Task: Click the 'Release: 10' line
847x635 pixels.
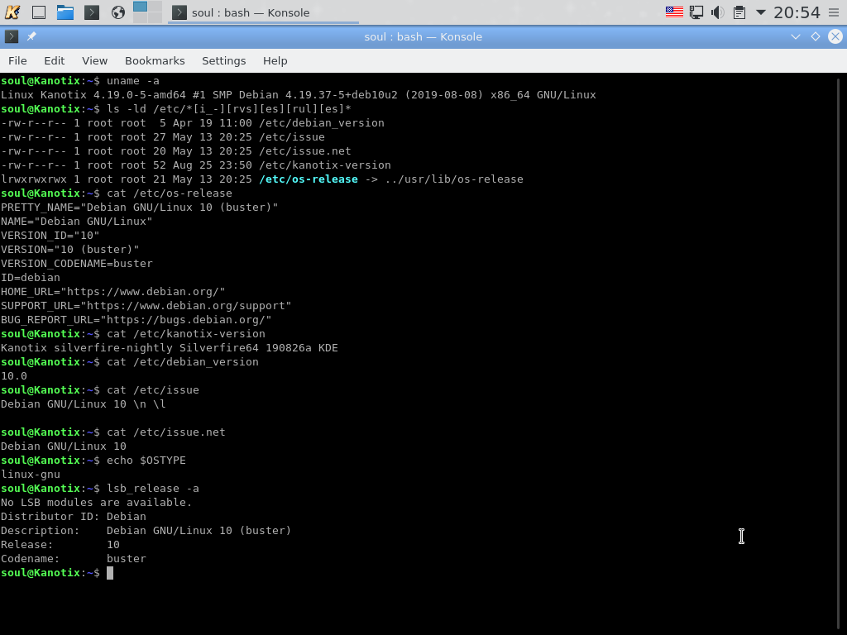Action: [x=60, y=544]
